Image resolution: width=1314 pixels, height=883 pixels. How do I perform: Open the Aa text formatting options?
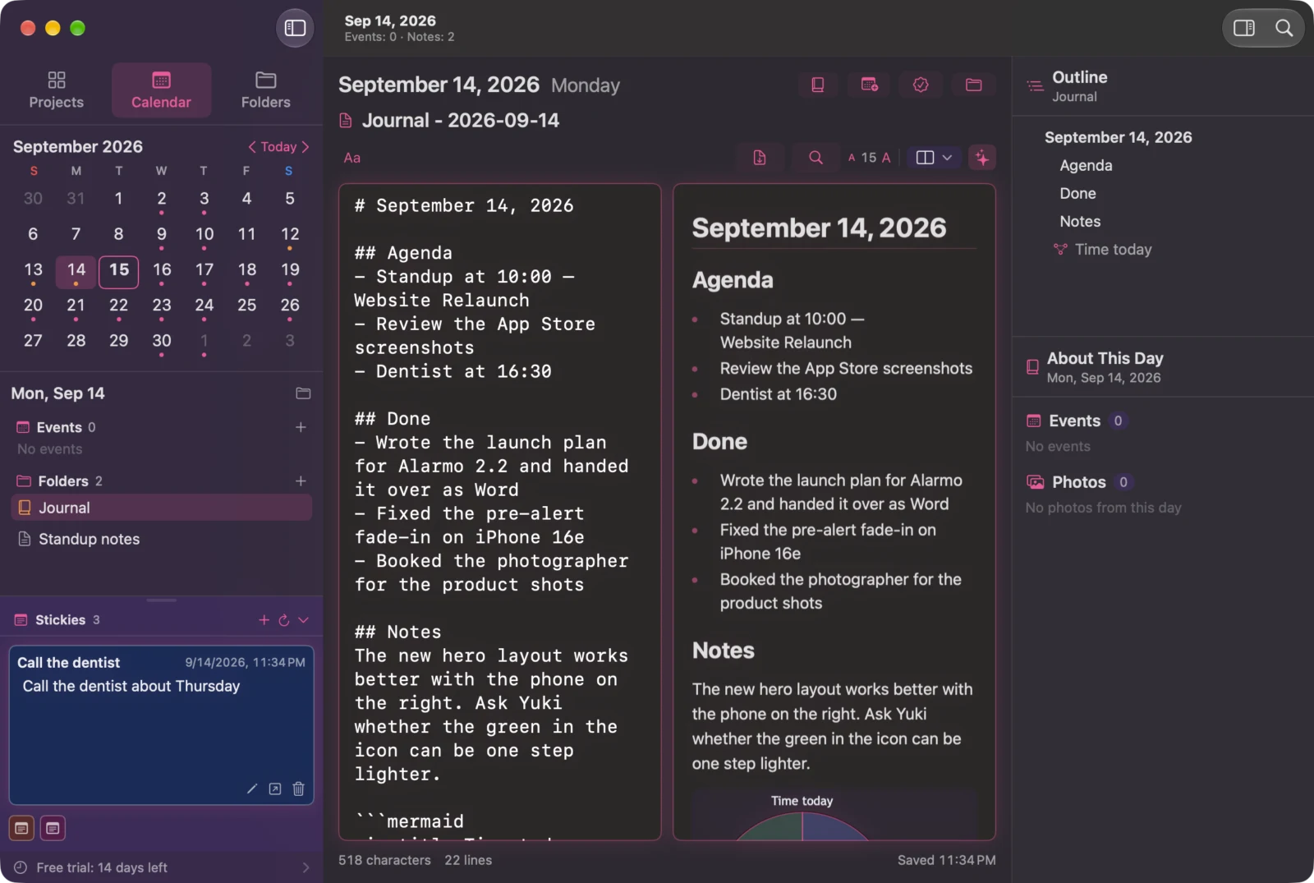click(352, 158)
